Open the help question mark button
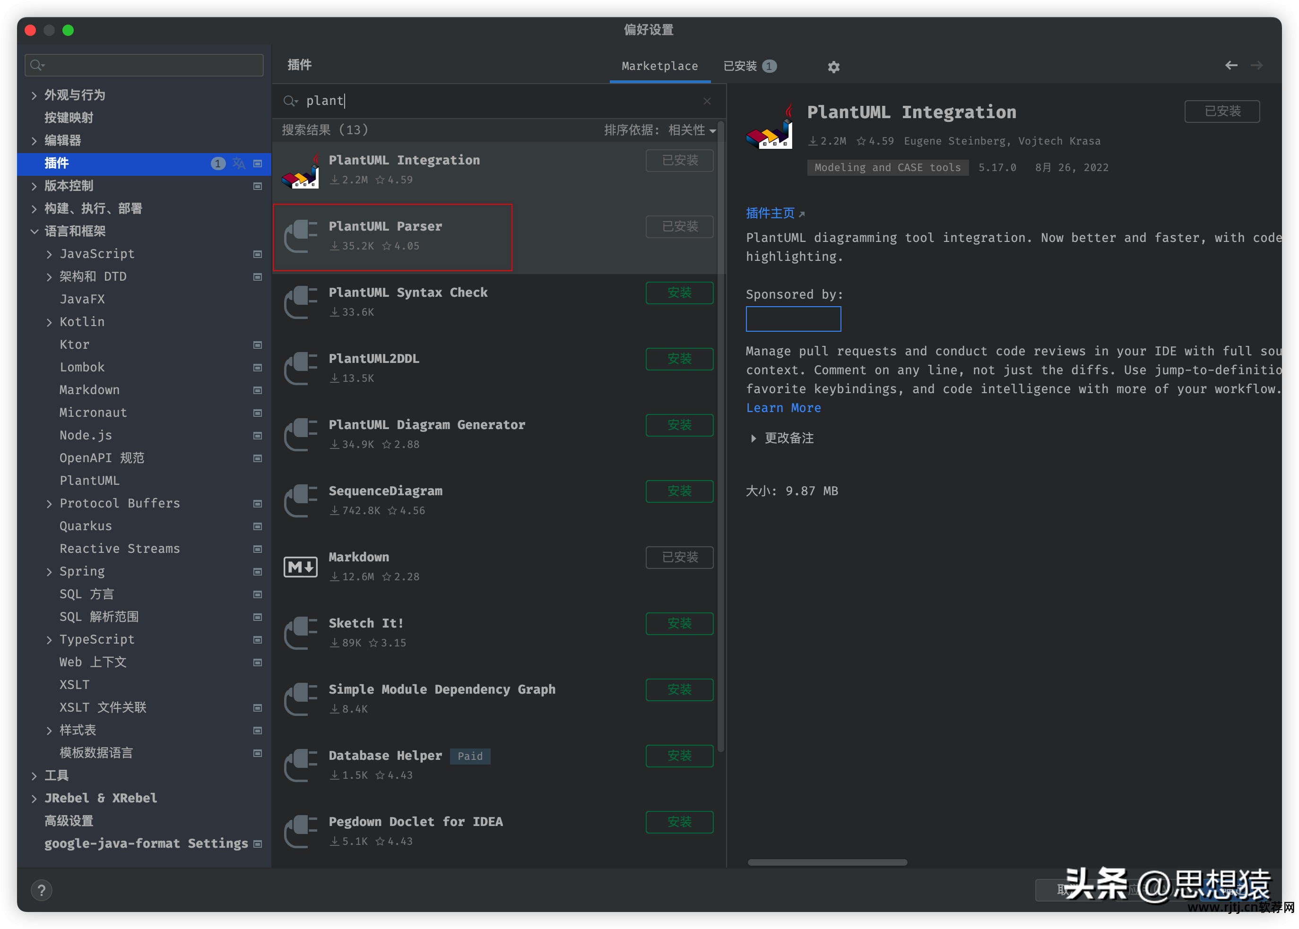Viewport: 1299px width, 929px height. (x=41, y=890)
